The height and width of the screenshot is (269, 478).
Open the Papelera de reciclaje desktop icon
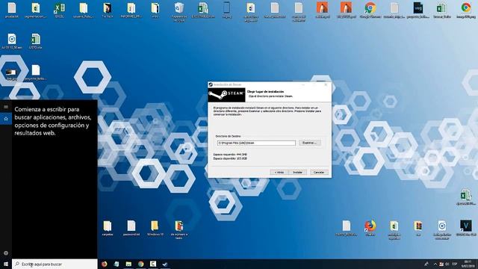179,12
